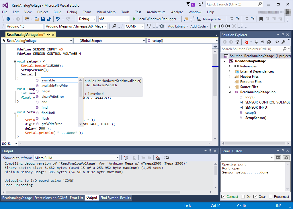The width and height of the screenshot is (293, 209).
Task: Expand the Header Files node
Action: click(230, 77)
